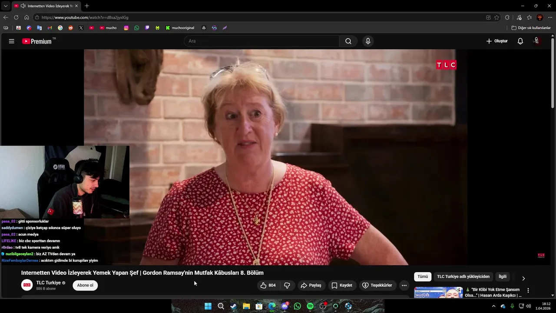Screen dimensions: 556x313
Task: Open the Reddit bookmark
Action: (x=70, y=28)
